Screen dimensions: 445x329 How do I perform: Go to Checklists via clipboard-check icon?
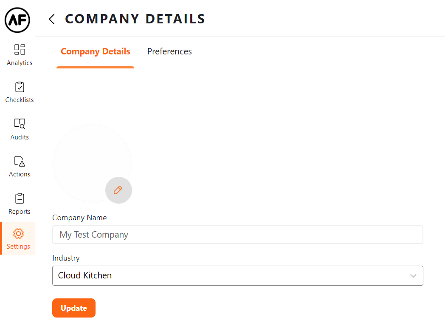pos(20,87)
